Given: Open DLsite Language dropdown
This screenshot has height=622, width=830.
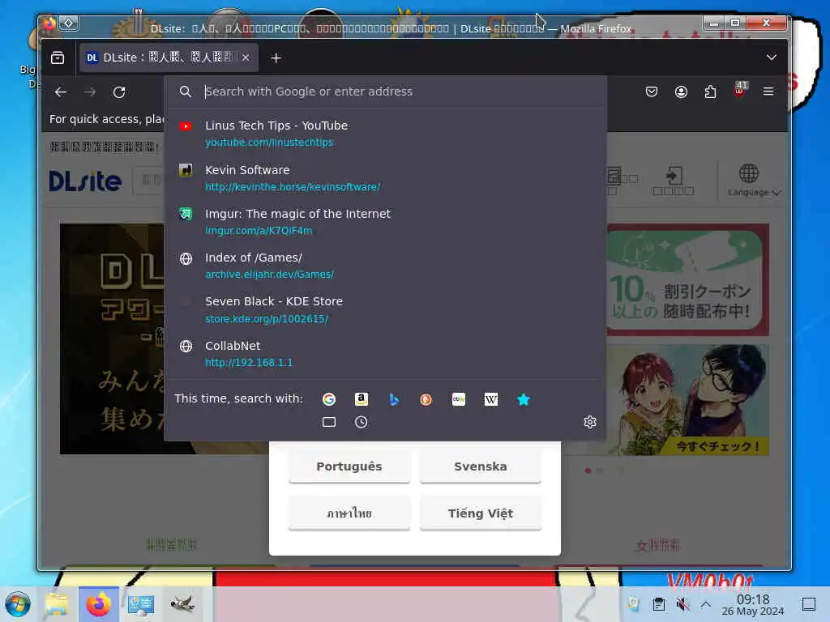Looking at the screenshot, I should coord(754,181).
